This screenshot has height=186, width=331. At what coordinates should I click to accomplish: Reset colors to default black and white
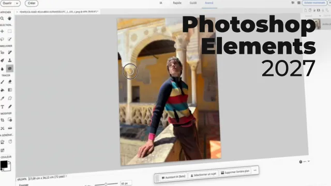coord(2,170)
